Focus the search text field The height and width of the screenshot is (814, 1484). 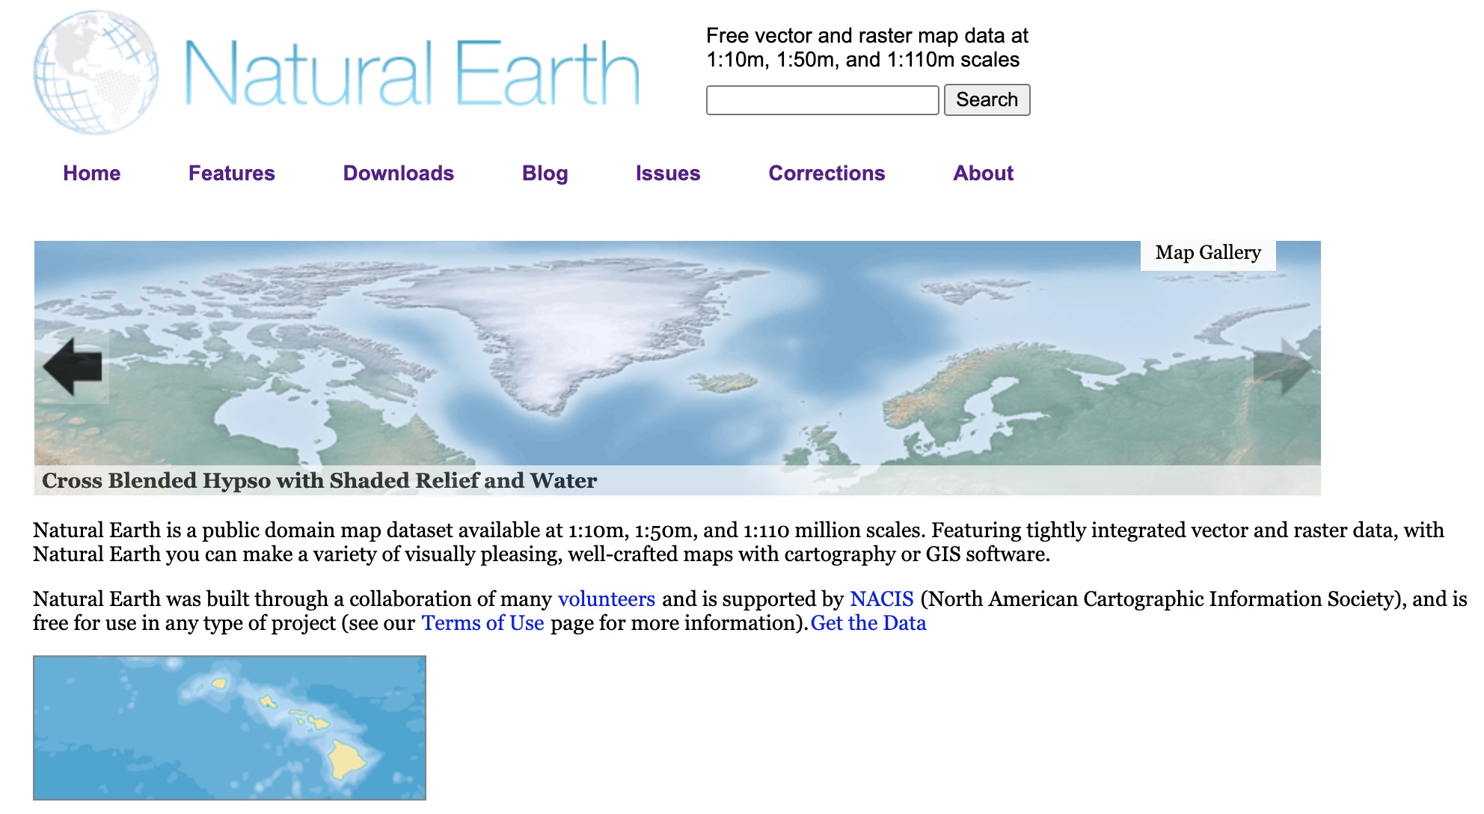823,100
